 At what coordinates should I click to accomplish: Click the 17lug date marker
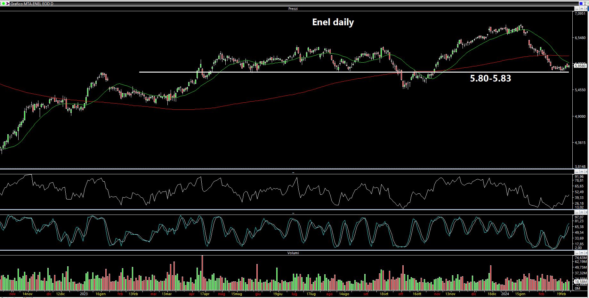click(x=311, y=294)
